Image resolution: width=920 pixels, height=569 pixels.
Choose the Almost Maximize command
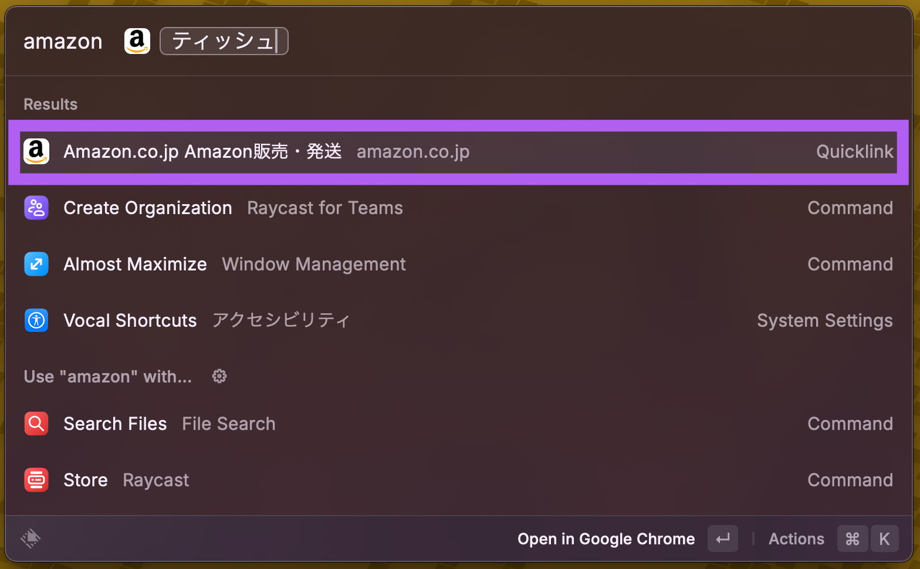459,265
